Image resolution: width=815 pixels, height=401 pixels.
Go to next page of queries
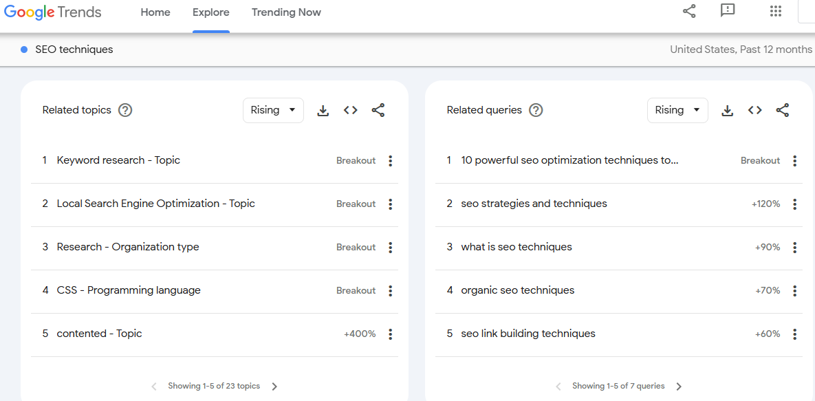[679, 387]
